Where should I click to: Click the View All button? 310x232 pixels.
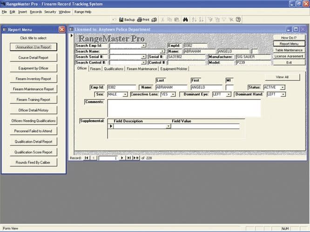282,77
